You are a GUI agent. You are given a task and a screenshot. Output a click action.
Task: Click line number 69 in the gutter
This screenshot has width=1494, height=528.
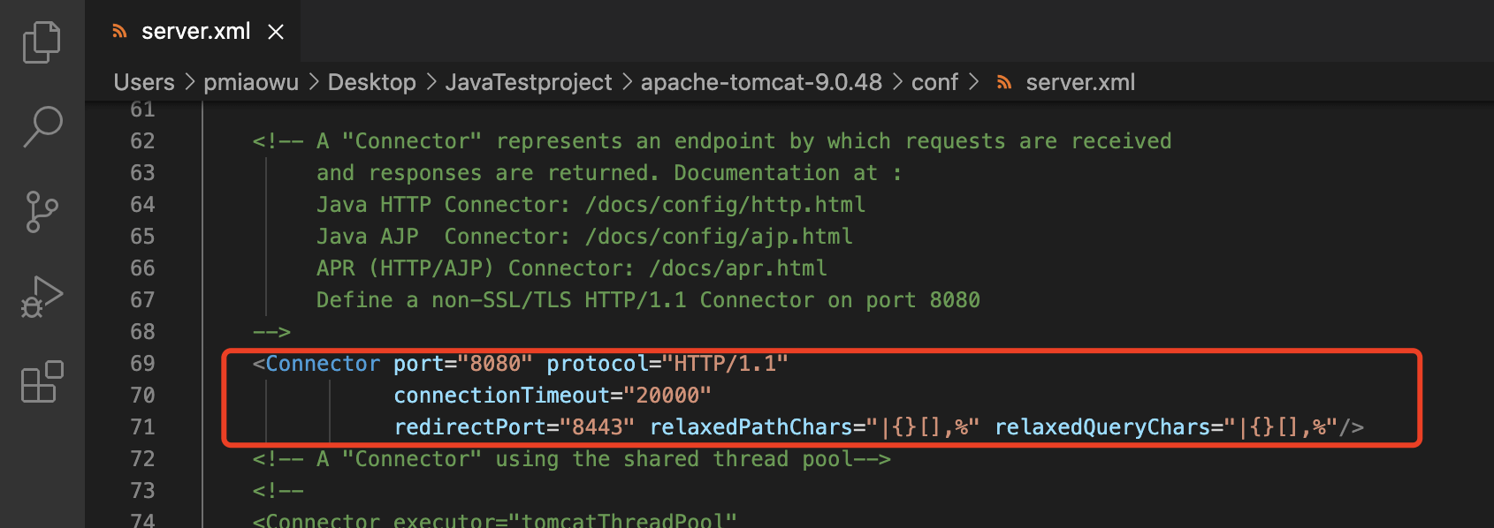coord(142,364)
